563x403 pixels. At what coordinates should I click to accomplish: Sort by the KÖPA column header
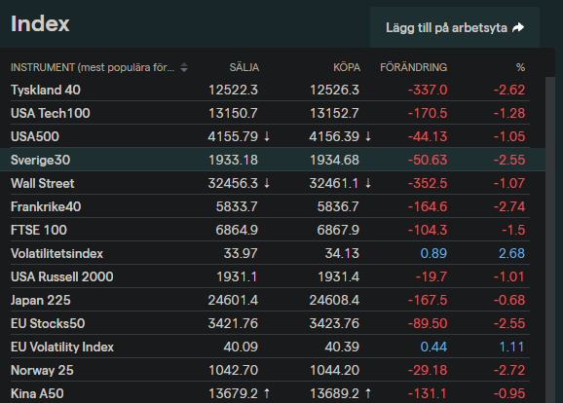(347, 67)
